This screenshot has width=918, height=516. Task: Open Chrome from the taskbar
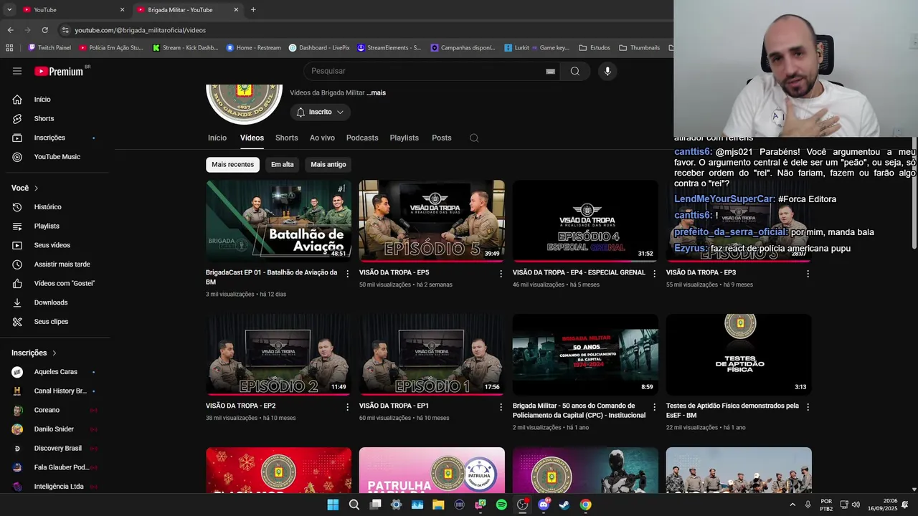[x=586, y=505]
